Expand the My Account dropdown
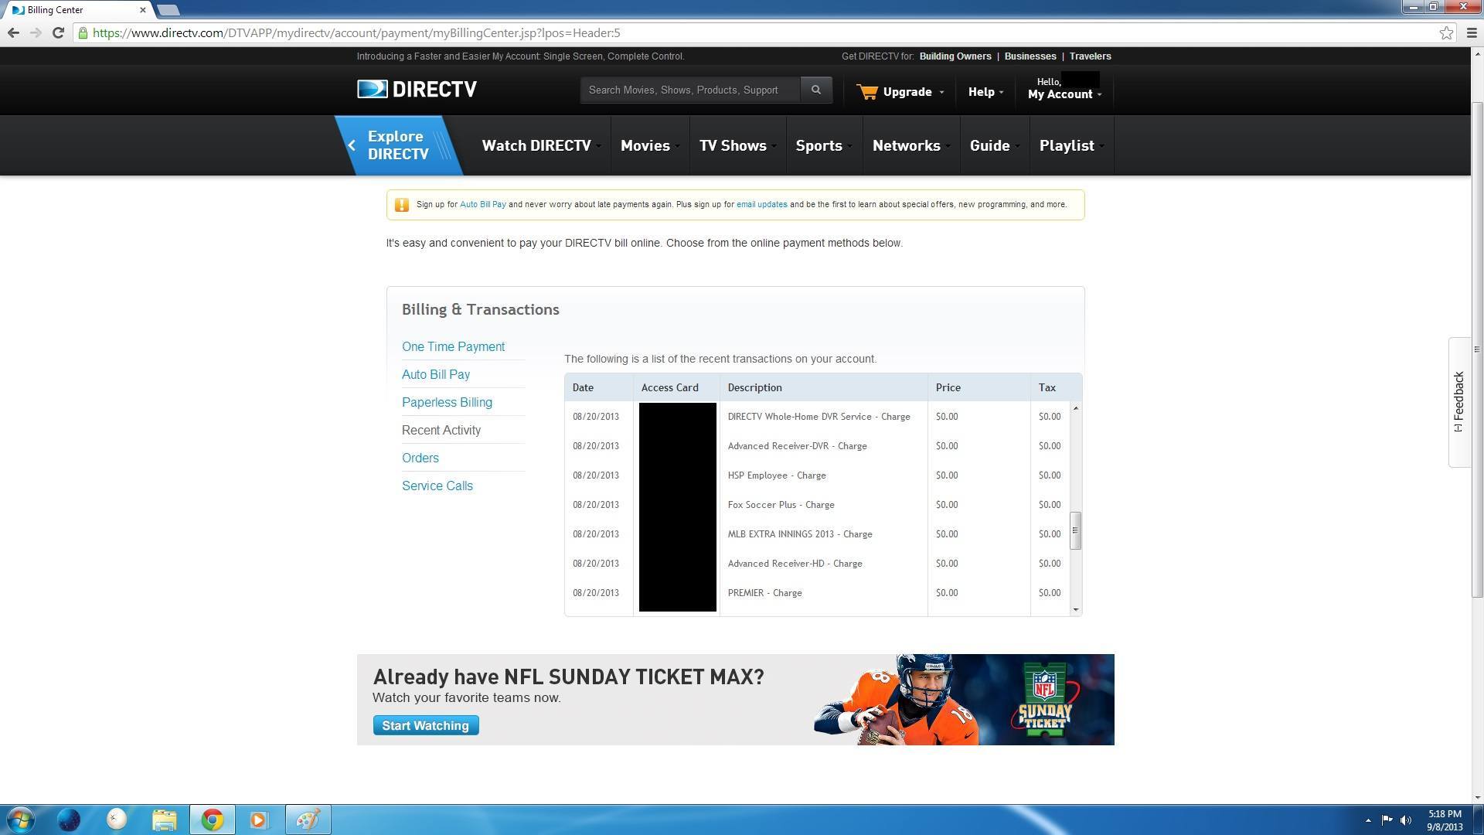This screenshot has height=835, width=1484. 1064,94
